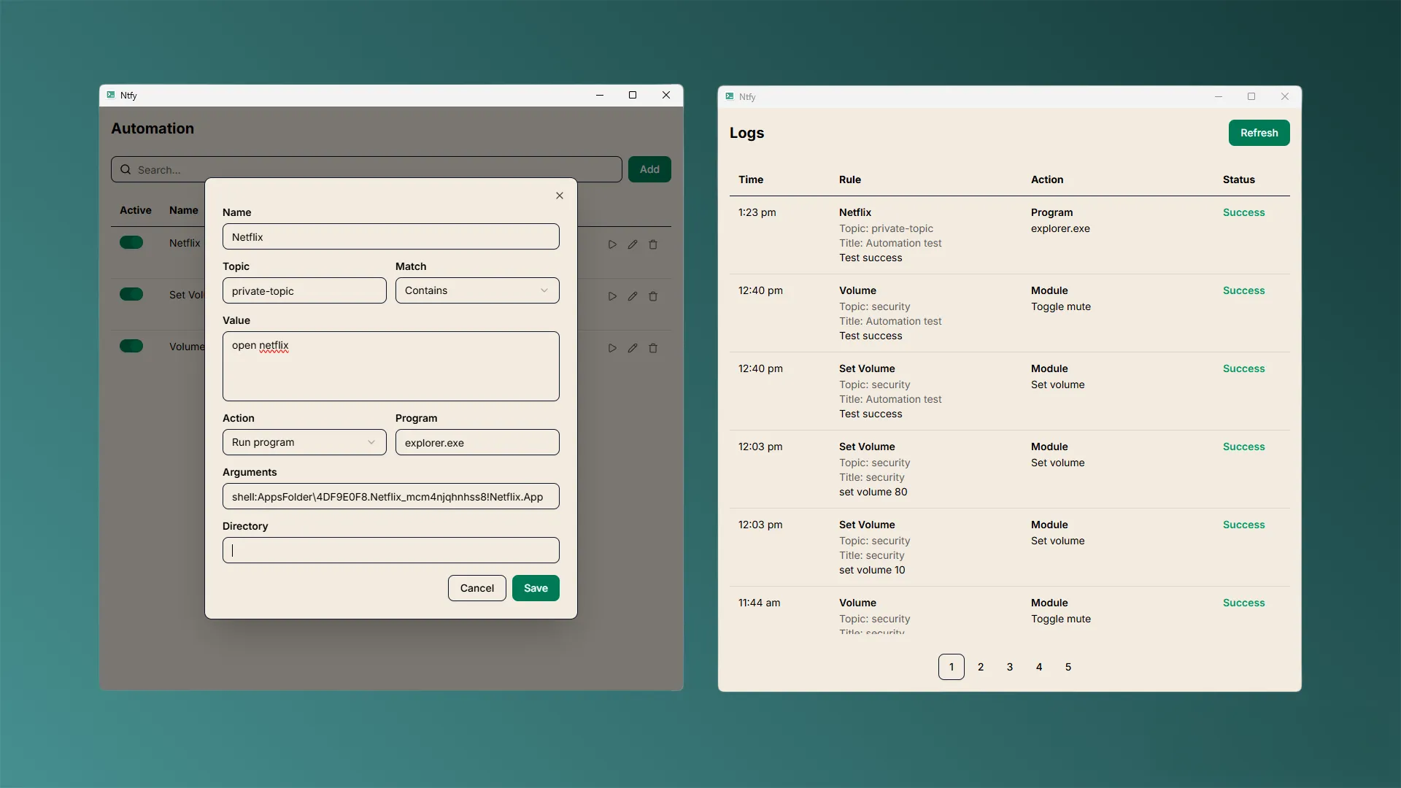Run the Set Volume rule play icon
The image size is (1401, 788).
pyautogui.click(x=612, y=296)
